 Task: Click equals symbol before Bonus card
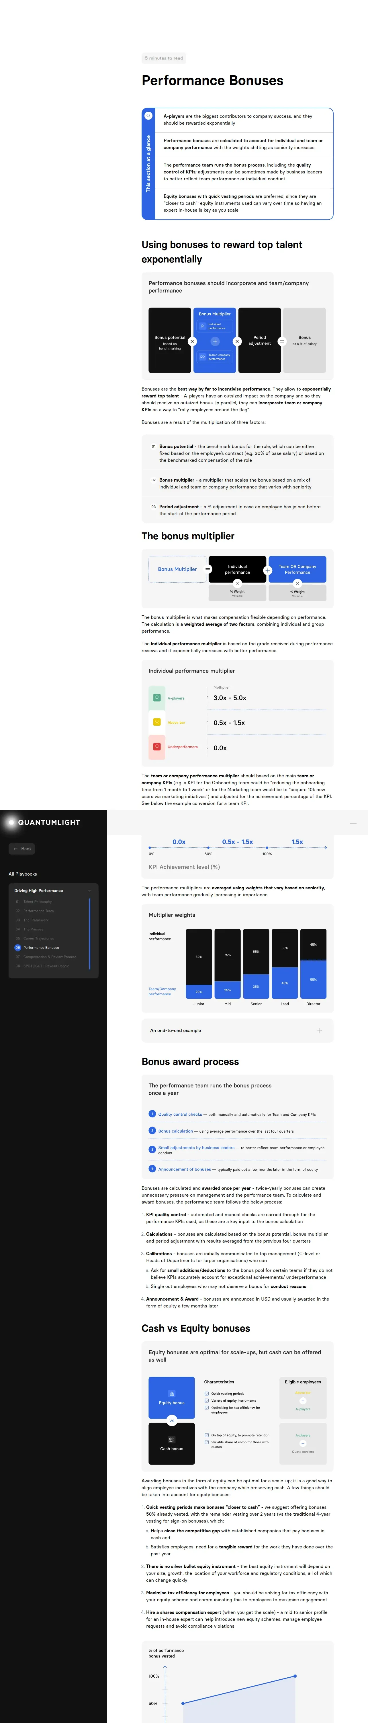point(282,341)
